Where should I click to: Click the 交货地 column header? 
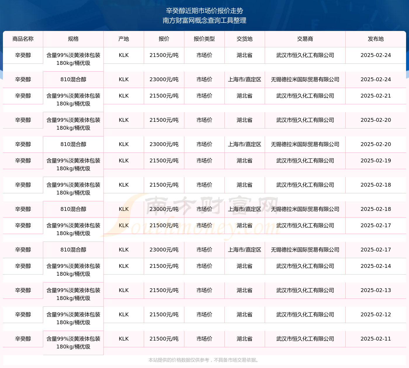click(245, 39)
